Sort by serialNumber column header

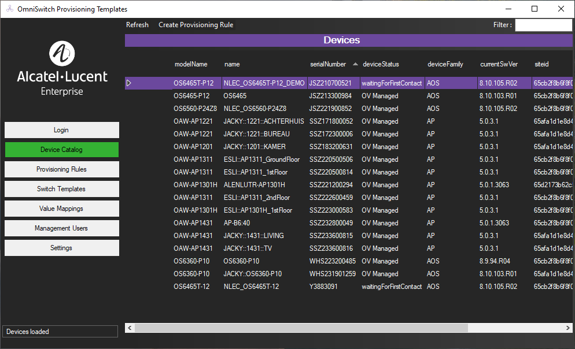coord(328,64)
